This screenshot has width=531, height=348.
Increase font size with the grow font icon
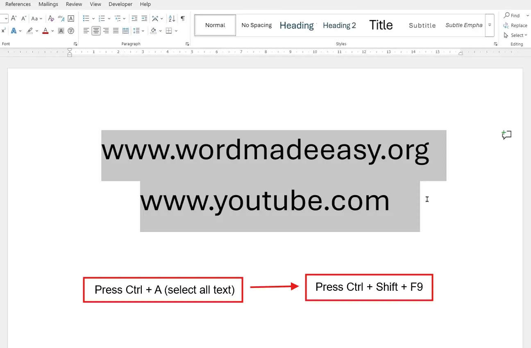14,18
